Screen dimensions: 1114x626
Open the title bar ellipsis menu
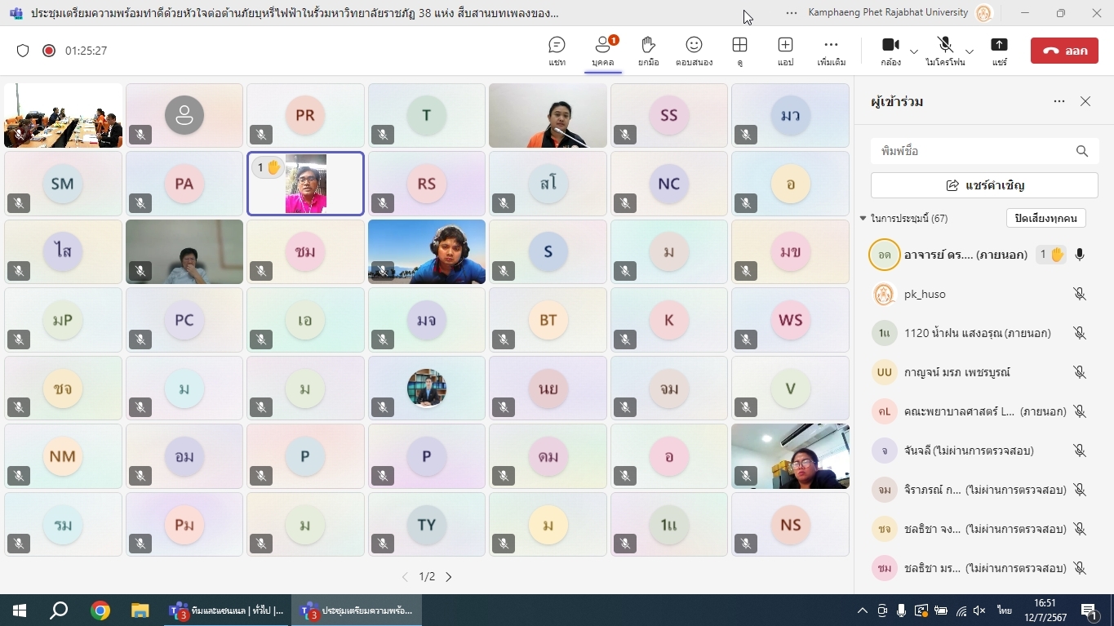click(x=792, y=13)
